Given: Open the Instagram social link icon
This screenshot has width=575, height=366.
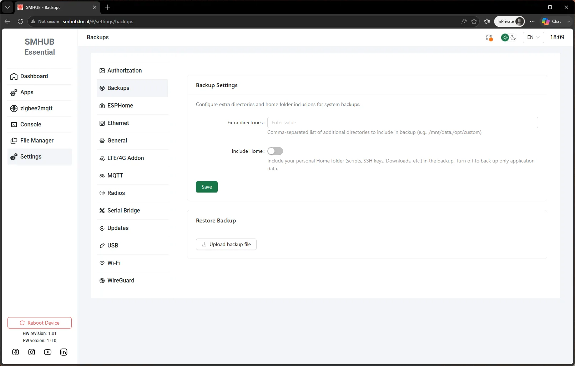Looking at the screenshot, I should (x=32, y=352).
